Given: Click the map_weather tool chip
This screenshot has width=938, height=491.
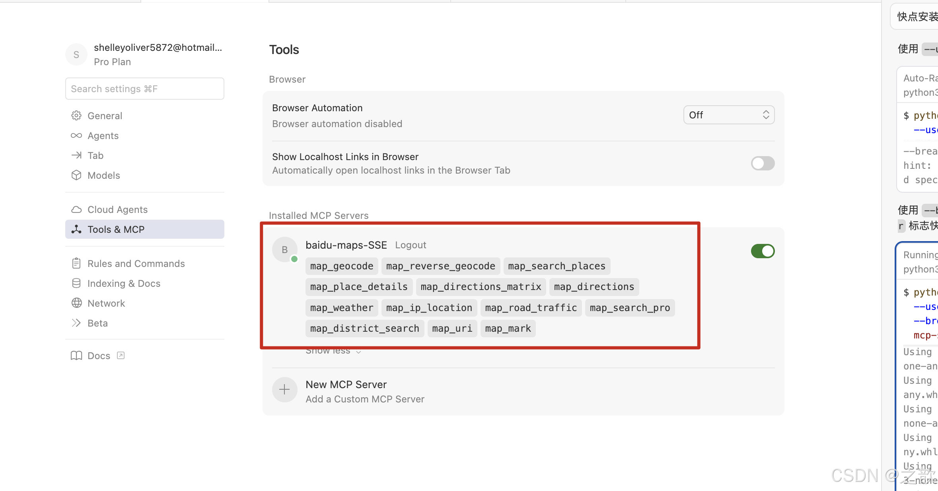Looking at the screenshot, I should tap(341, 308).
